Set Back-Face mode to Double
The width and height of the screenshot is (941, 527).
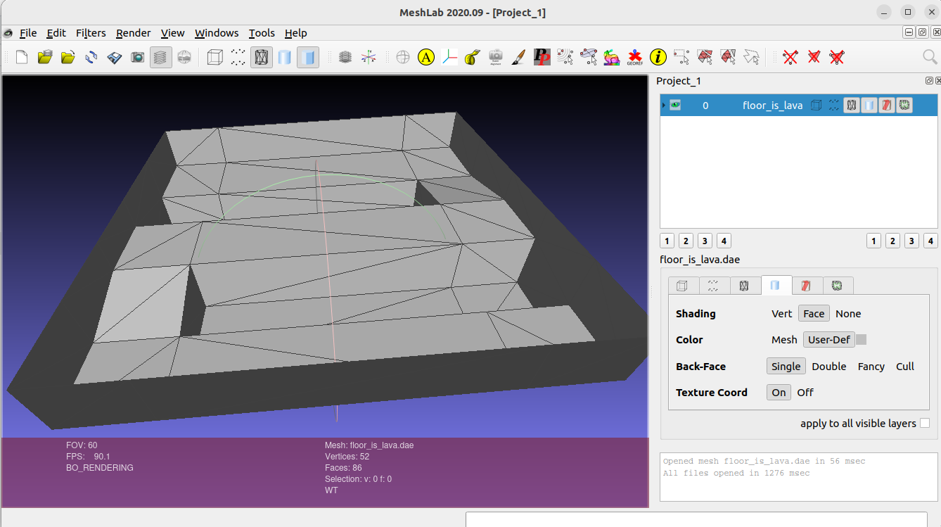(x=828, y=367)
